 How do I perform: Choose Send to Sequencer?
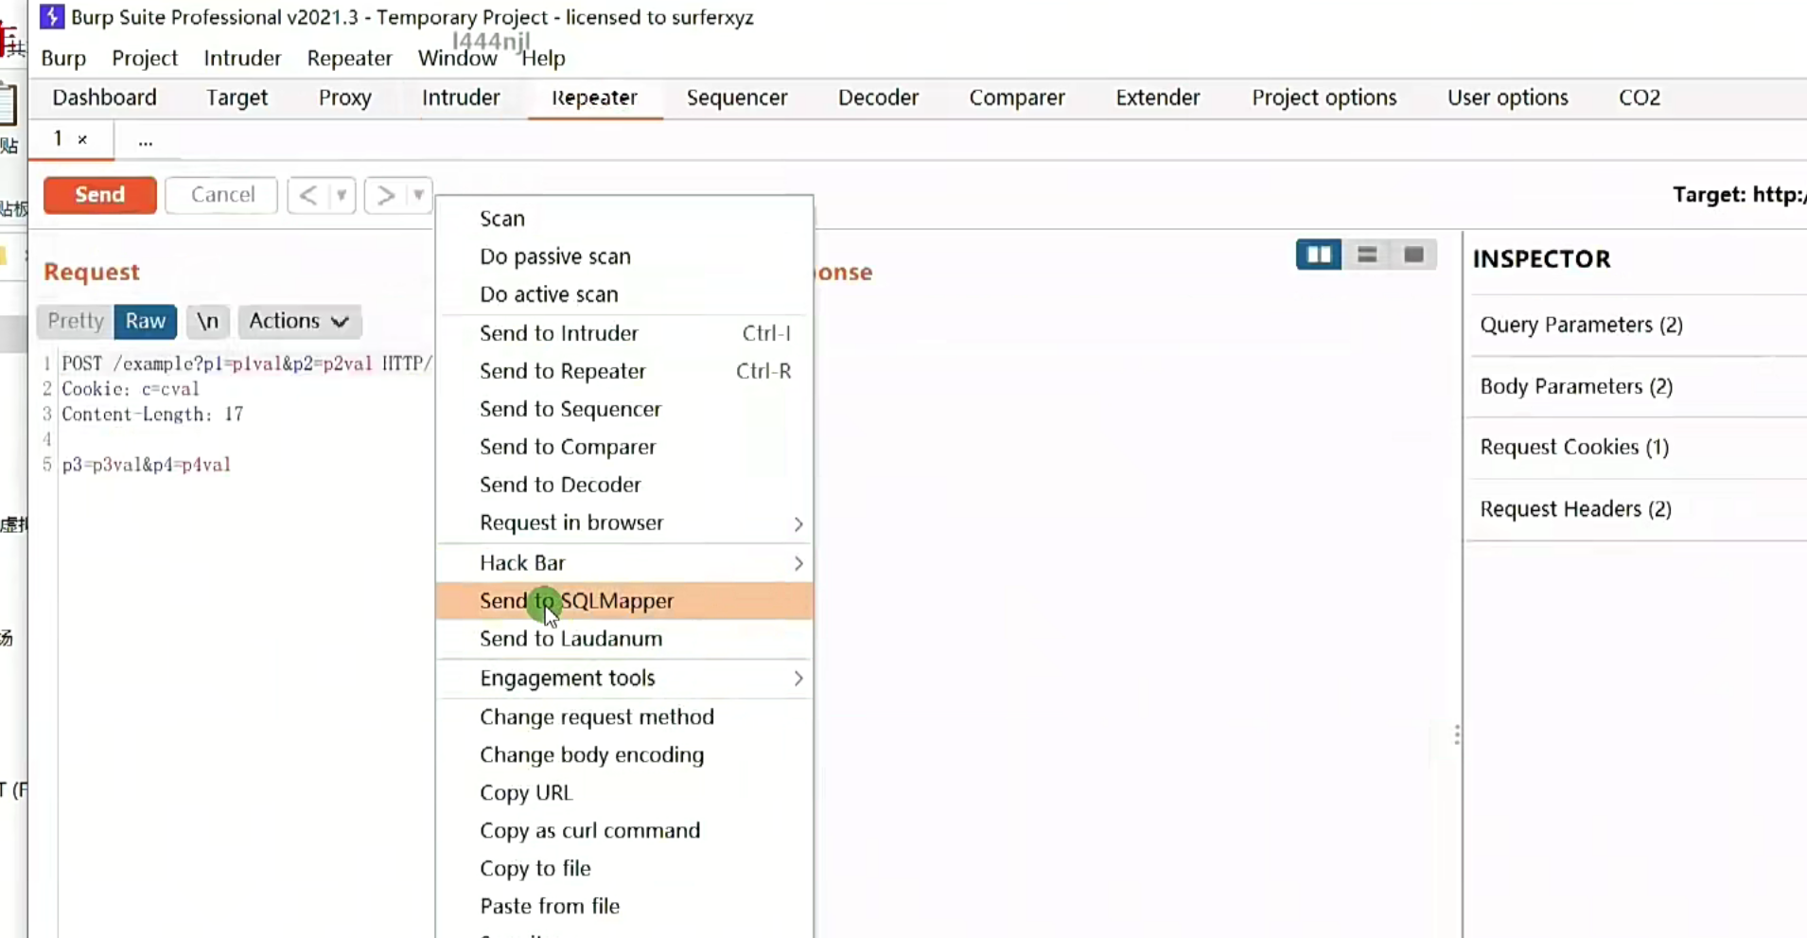coord(624,409)
